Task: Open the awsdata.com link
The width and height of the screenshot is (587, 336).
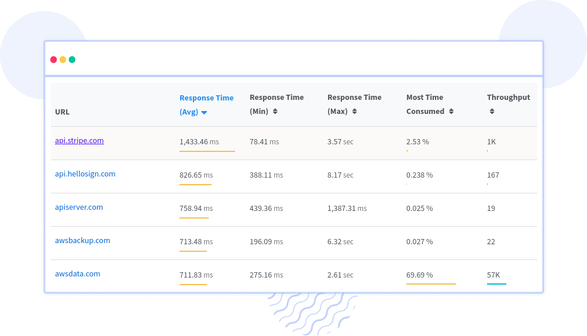Action: pos(77,274)
